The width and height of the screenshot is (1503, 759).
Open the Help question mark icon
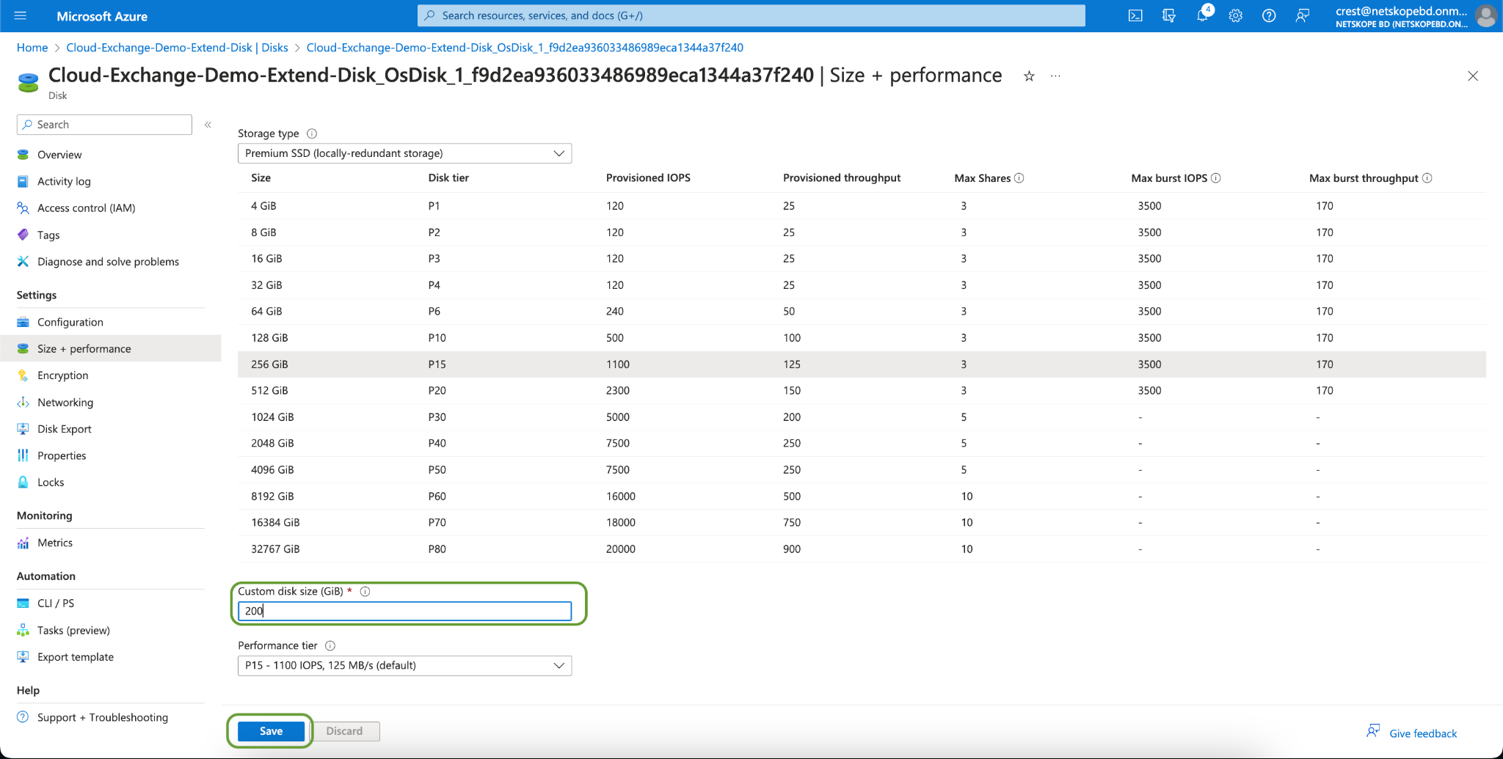(x=1269, y=15)
